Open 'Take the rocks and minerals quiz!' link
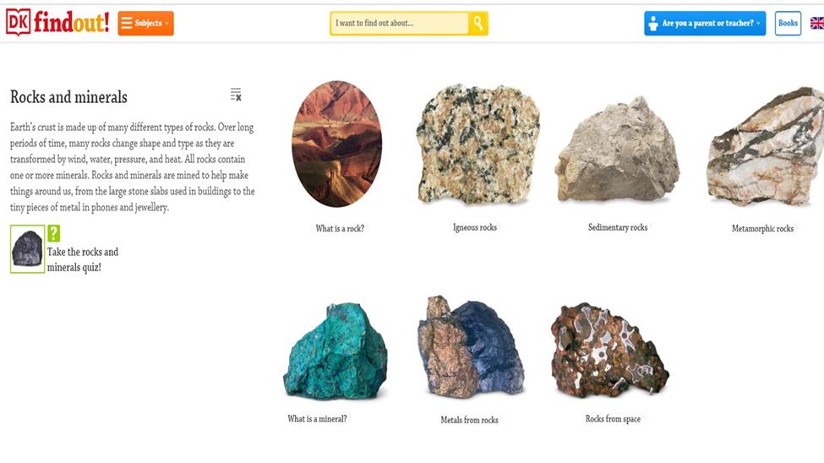This screenshot has height=463, width=824. click(83, 259)
